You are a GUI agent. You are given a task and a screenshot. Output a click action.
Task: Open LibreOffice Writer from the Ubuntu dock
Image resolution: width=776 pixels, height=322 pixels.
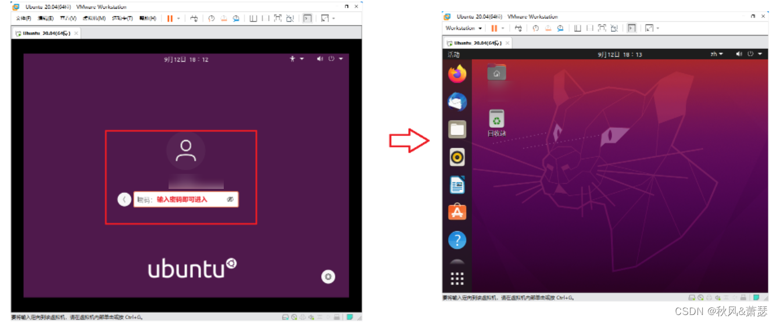tap(457, 185)
